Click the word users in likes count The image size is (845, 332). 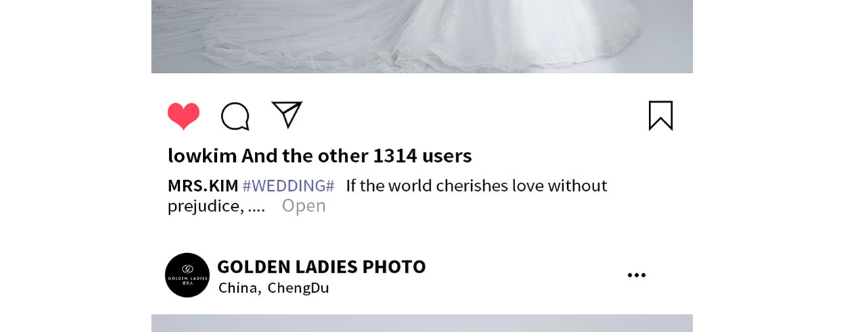pos(447,156)
